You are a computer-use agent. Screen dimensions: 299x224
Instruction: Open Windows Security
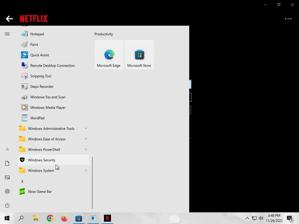(x=53, y=160)
